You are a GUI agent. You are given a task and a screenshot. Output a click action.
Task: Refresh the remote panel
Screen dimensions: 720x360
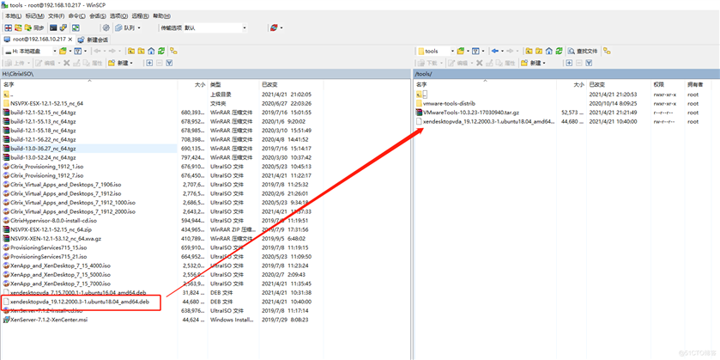click(559, 51)
